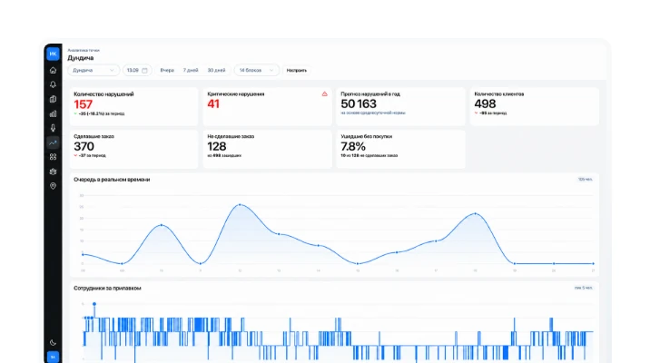650x363 pixels.
Task: Select the Вчера period tab
Action: coord(167,71)
